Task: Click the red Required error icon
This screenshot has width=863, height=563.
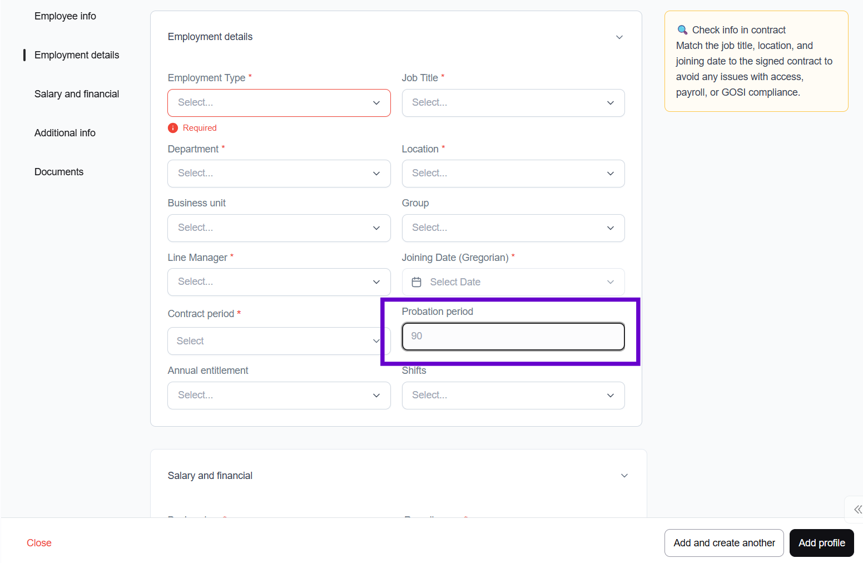Action: pos(173,128)
